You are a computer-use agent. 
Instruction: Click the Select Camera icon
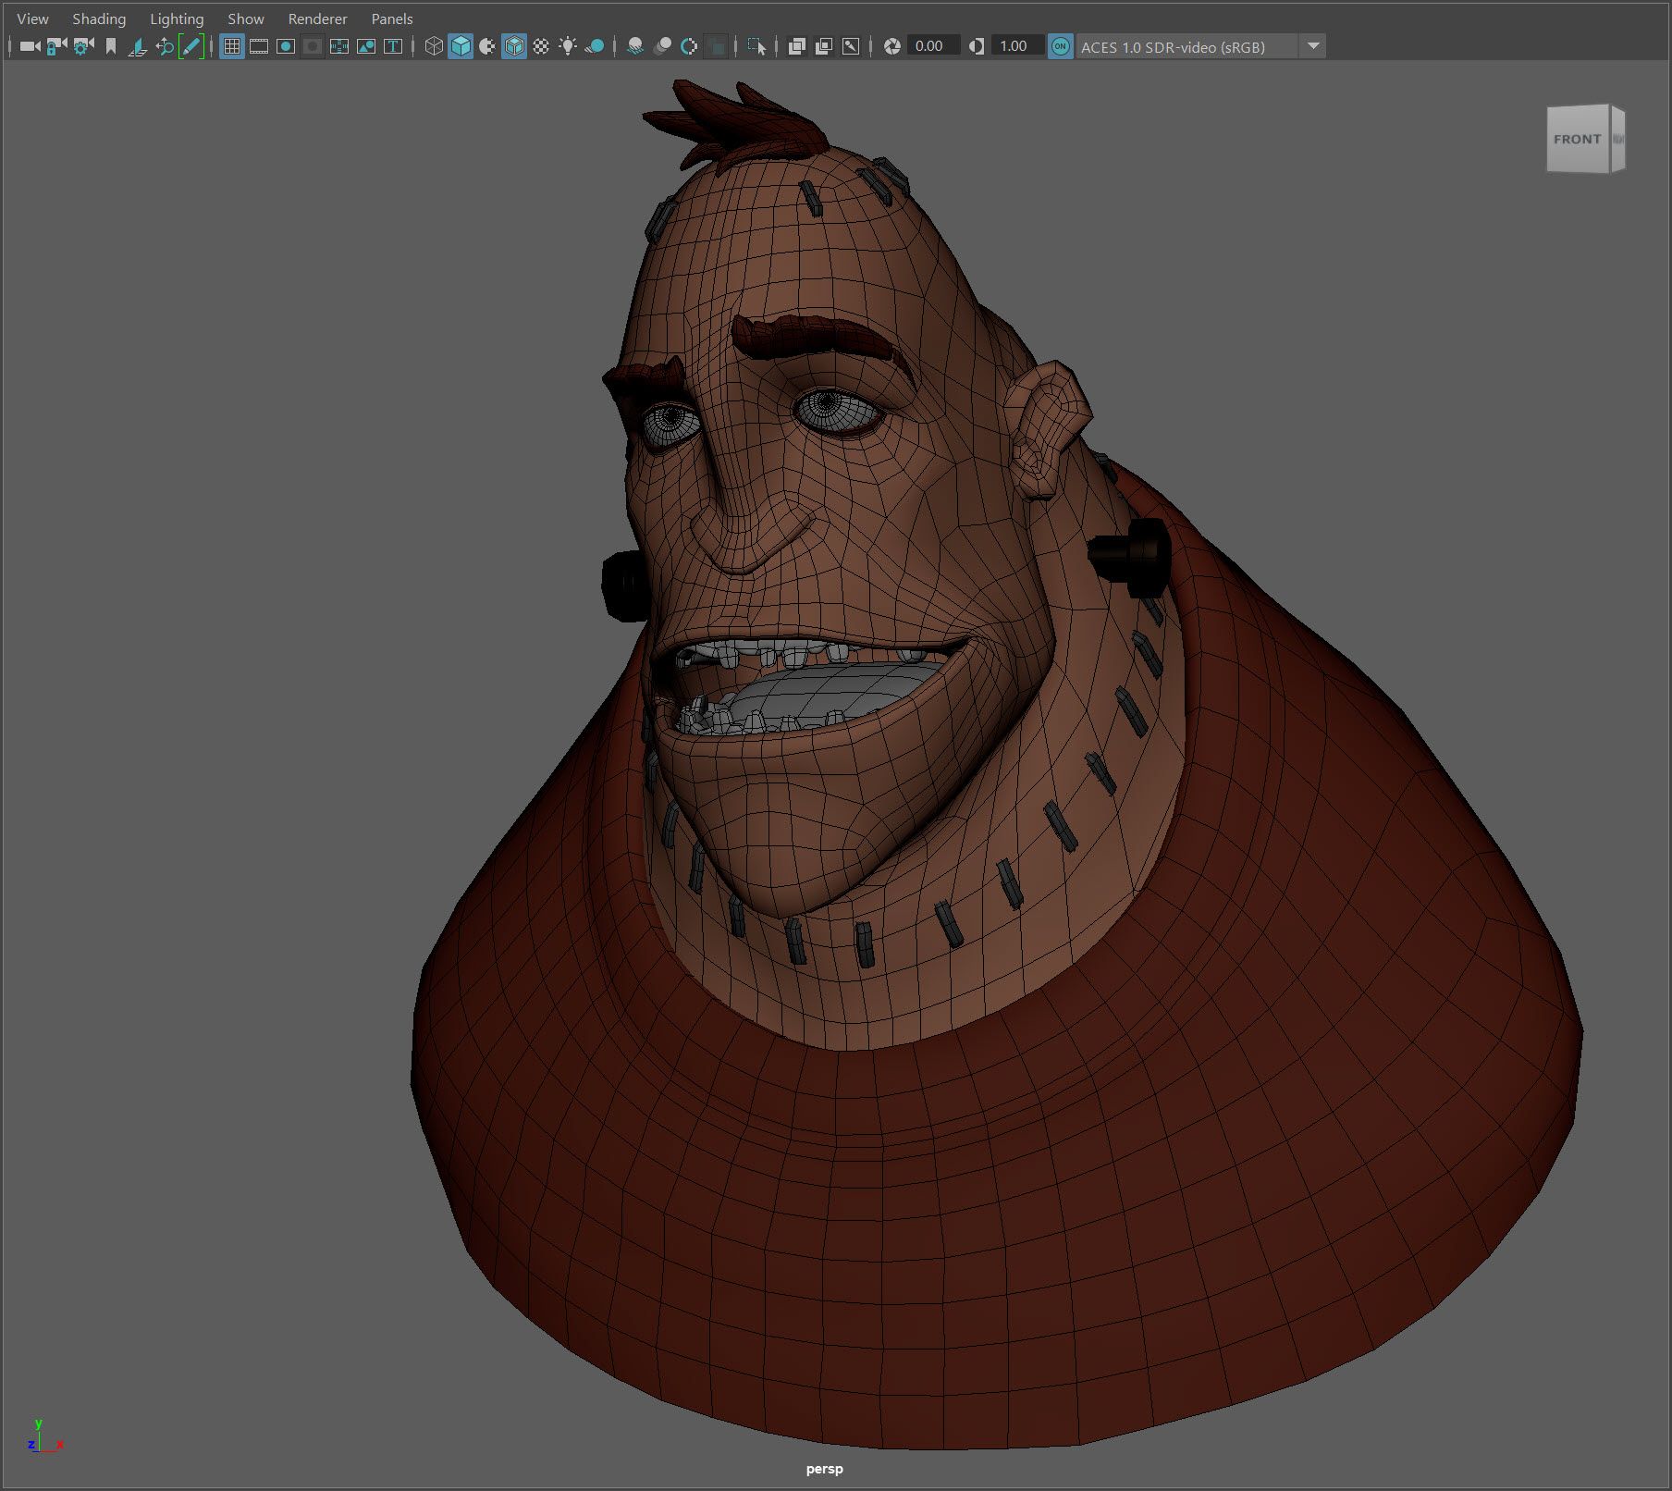[x=29, y=46]
